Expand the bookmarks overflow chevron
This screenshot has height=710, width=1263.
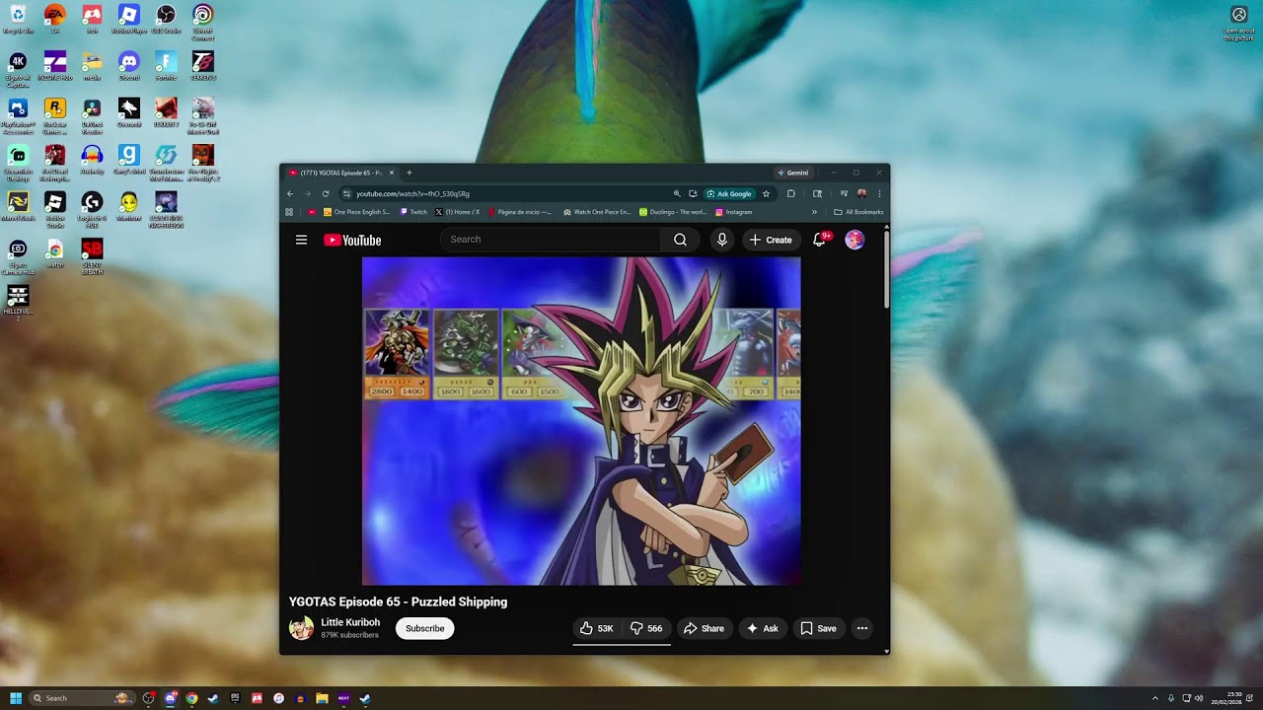coord(814,212)
